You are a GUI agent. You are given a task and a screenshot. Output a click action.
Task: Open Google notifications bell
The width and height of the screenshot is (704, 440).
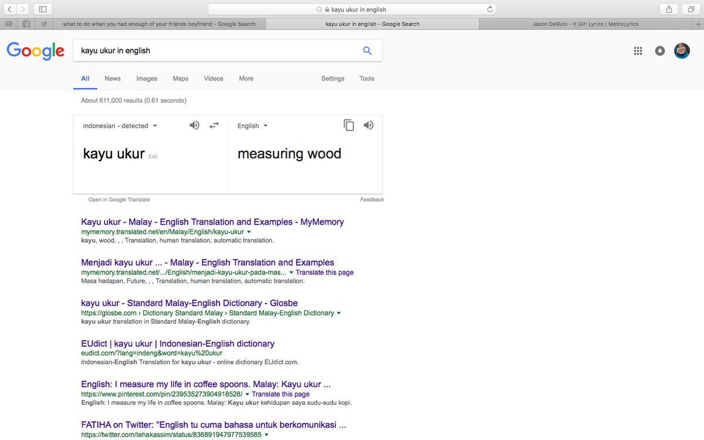660,51
